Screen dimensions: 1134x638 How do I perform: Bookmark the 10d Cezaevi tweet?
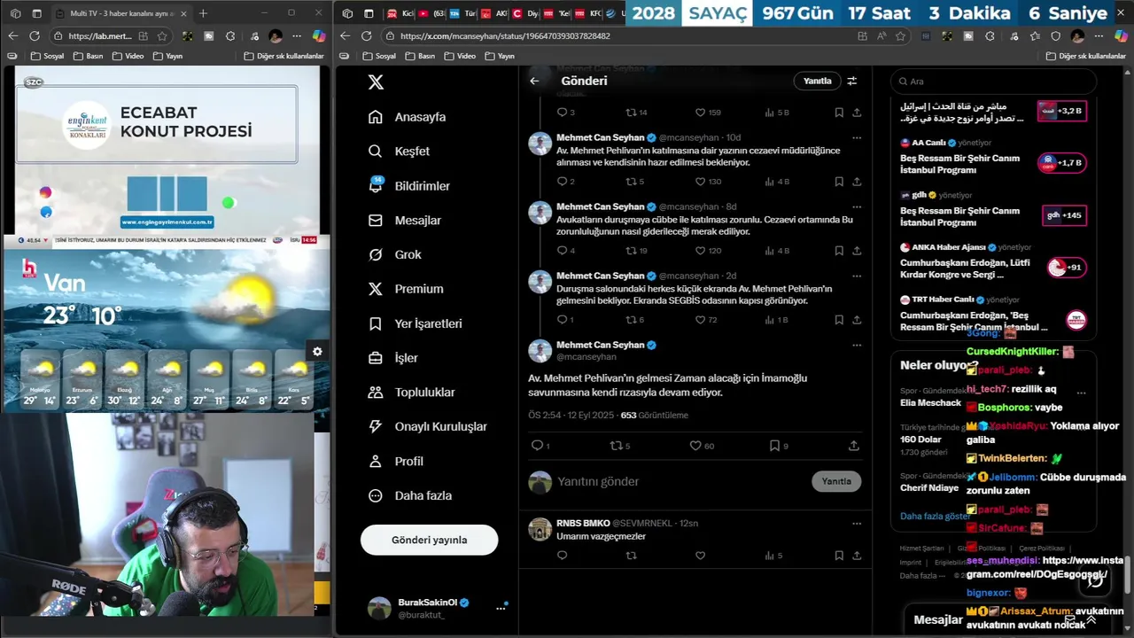pyautogui.click(x=839, y=182)
